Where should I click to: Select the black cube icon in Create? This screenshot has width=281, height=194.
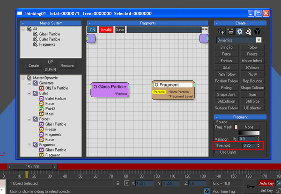coord(258,31)
